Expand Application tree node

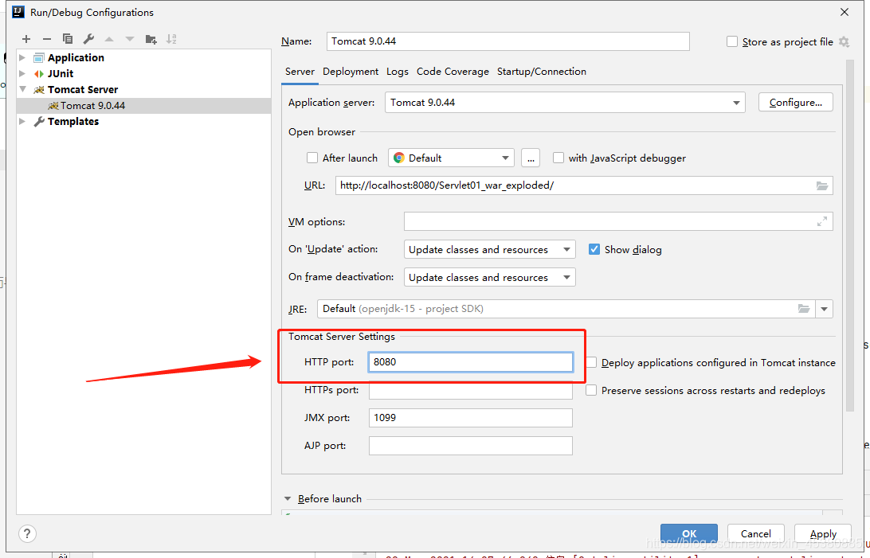(22, 57)
